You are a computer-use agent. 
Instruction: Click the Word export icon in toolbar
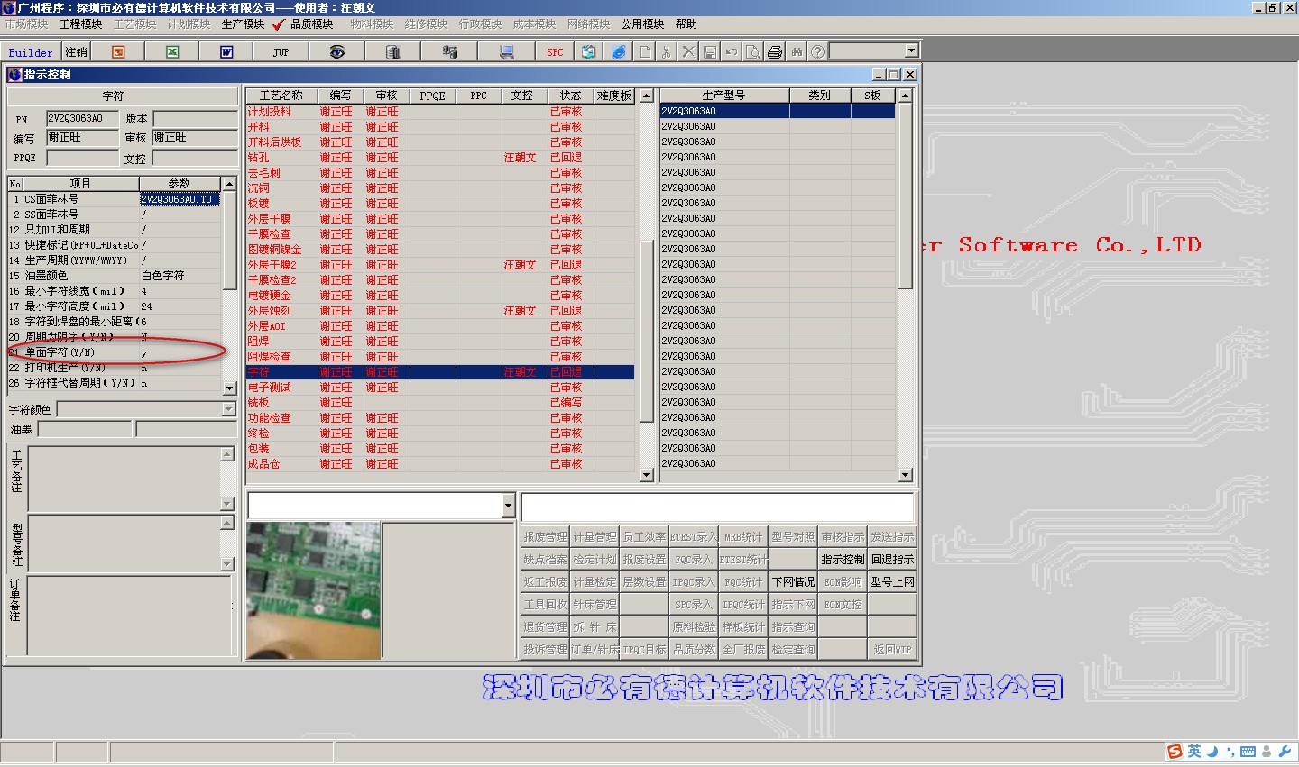(226, 52)
